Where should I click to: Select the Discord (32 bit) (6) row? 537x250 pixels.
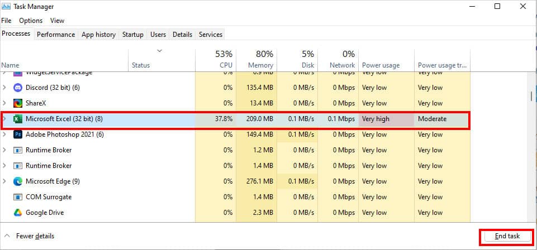click(x=235, y=88)
